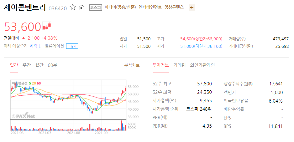Click the 액면가 value 5,000

pos(277,92)
